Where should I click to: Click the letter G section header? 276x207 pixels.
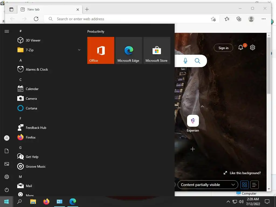pos(20,147)
